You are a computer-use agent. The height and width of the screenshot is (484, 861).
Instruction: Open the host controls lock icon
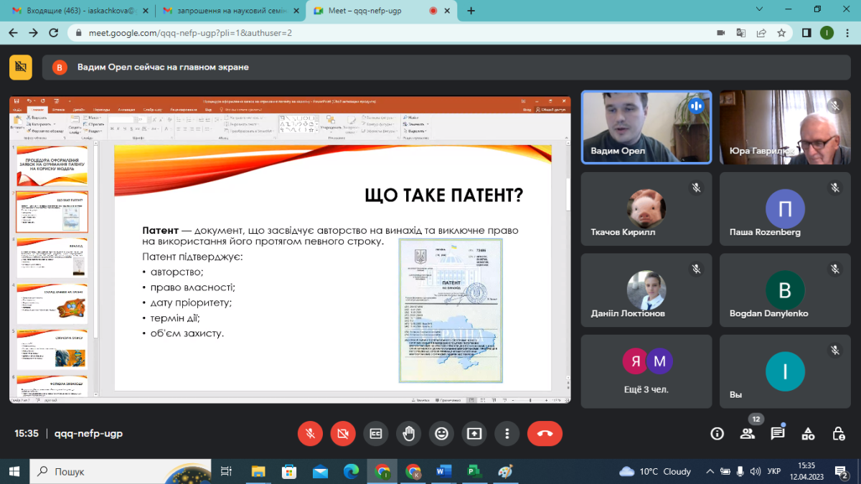tap(838, 433)
